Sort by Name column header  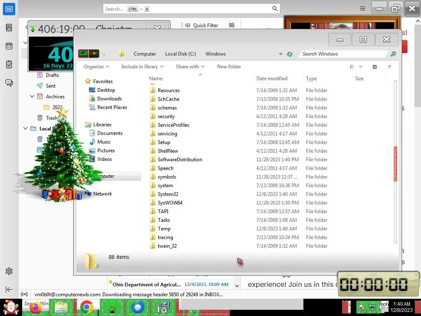[x=156, y=79]
